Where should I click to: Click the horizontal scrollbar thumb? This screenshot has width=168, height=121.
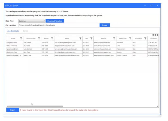(x=35, y=107)
